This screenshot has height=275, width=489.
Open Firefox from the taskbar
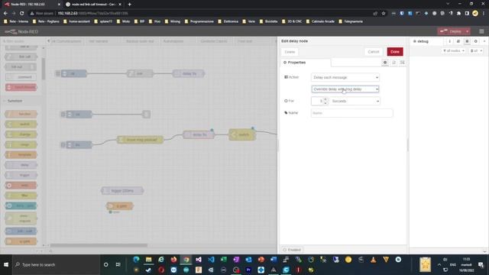pos(173,260)
